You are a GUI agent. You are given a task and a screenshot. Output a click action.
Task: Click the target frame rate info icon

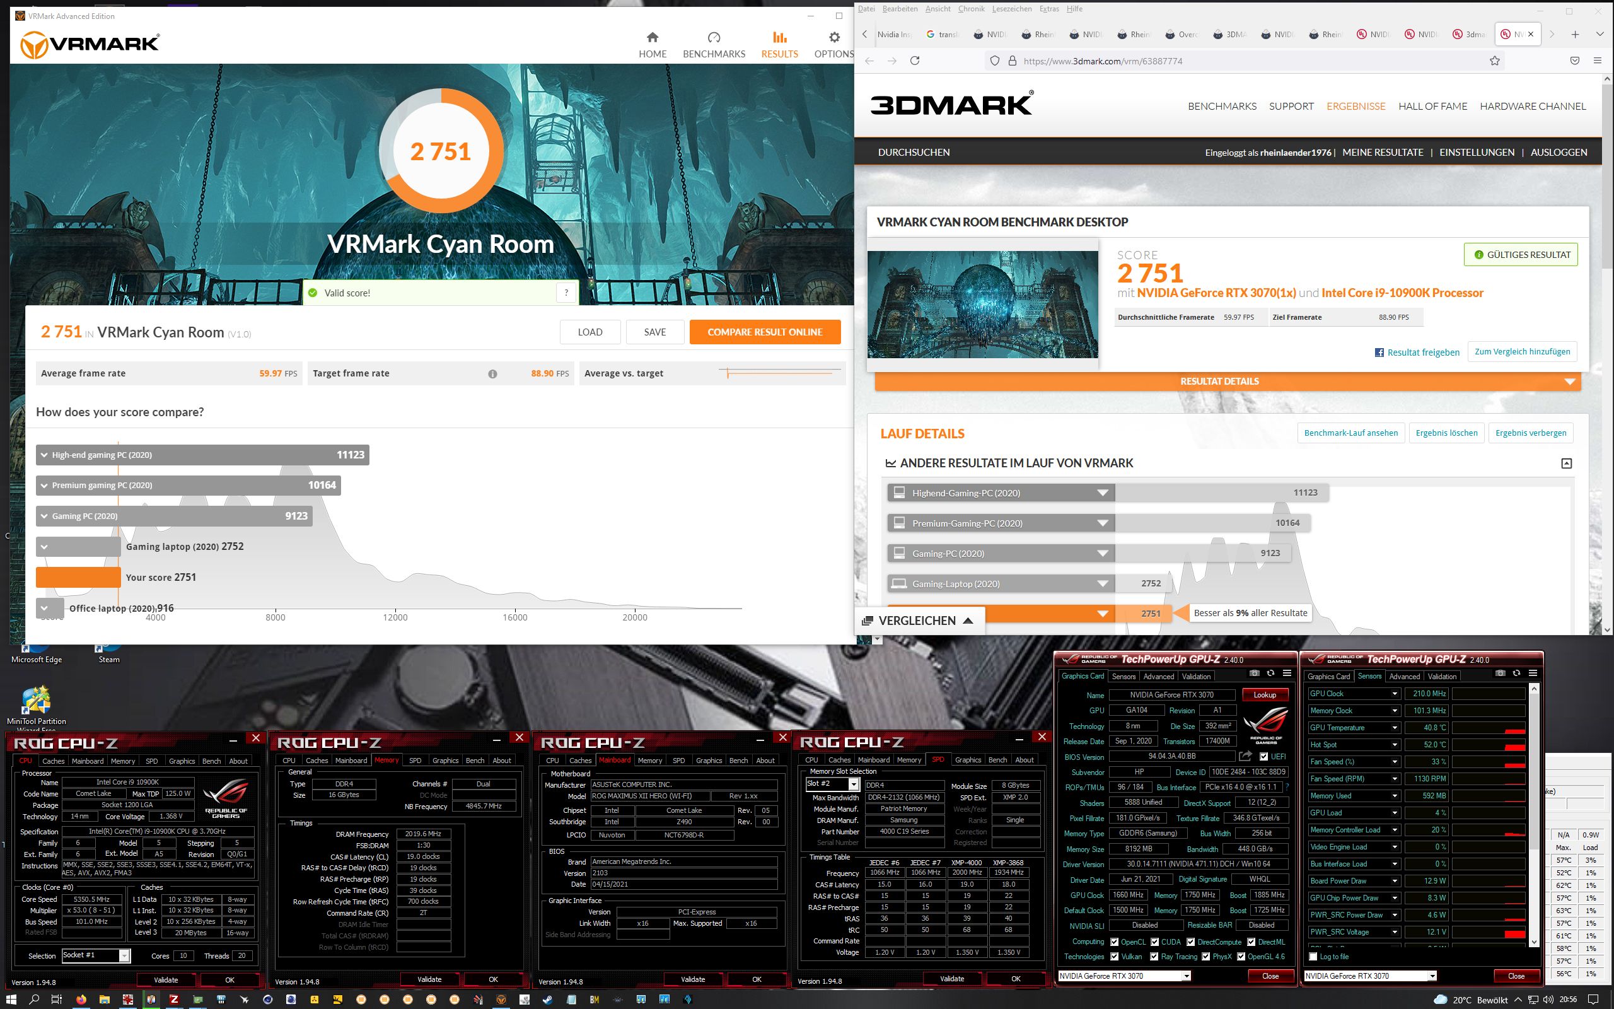pyautogui.click(x=492, y=374)
